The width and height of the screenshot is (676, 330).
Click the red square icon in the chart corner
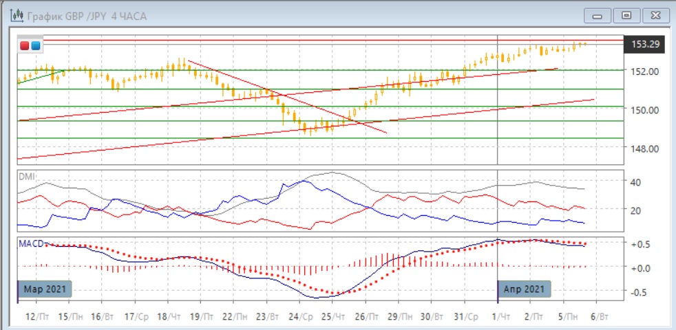pyautogui.click(x=25, y=45)
